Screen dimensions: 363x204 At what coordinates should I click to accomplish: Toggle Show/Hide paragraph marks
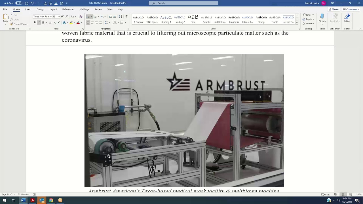[x=126, y=16]
